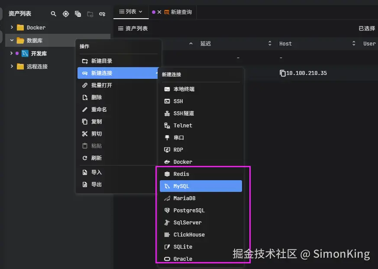Expand the Docker folder

click(x=12, y=27)
